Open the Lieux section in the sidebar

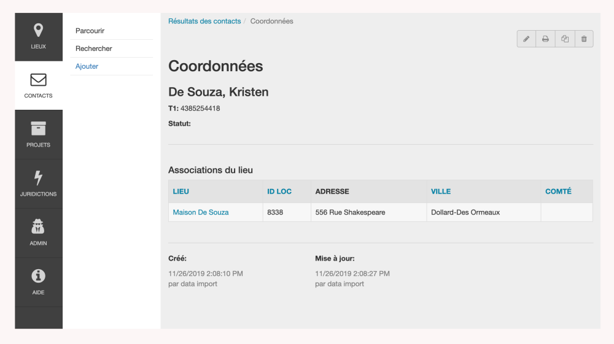tap(39, 36)
